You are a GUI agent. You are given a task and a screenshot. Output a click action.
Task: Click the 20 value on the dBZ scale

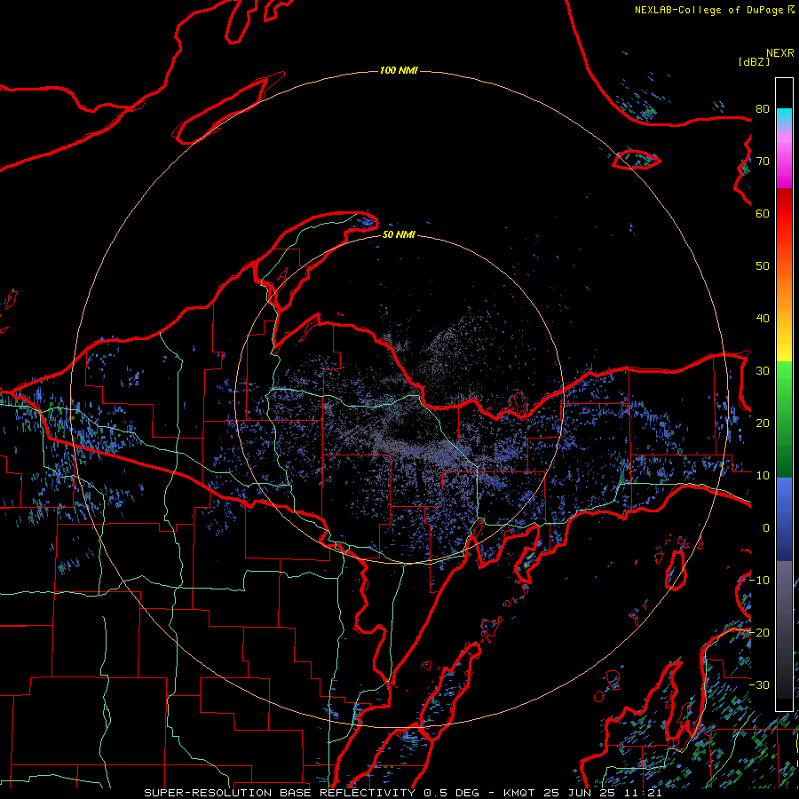(x=763, y=423)
